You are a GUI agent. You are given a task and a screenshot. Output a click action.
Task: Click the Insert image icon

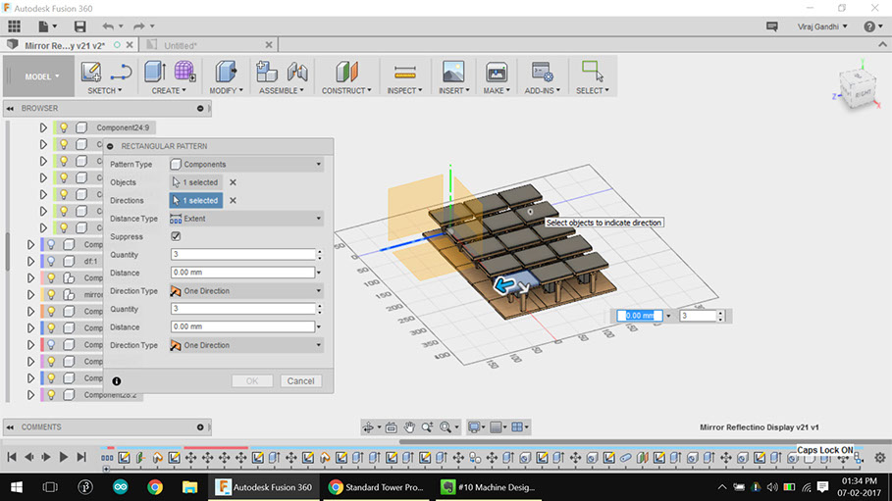point(452,72)
